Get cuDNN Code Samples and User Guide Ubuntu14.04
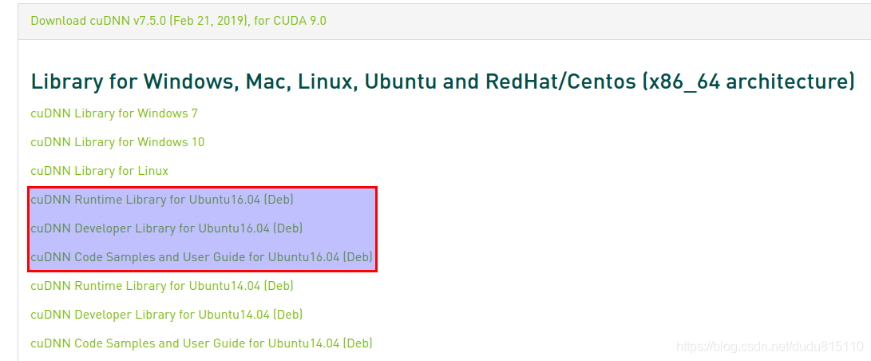 (201, 343)
